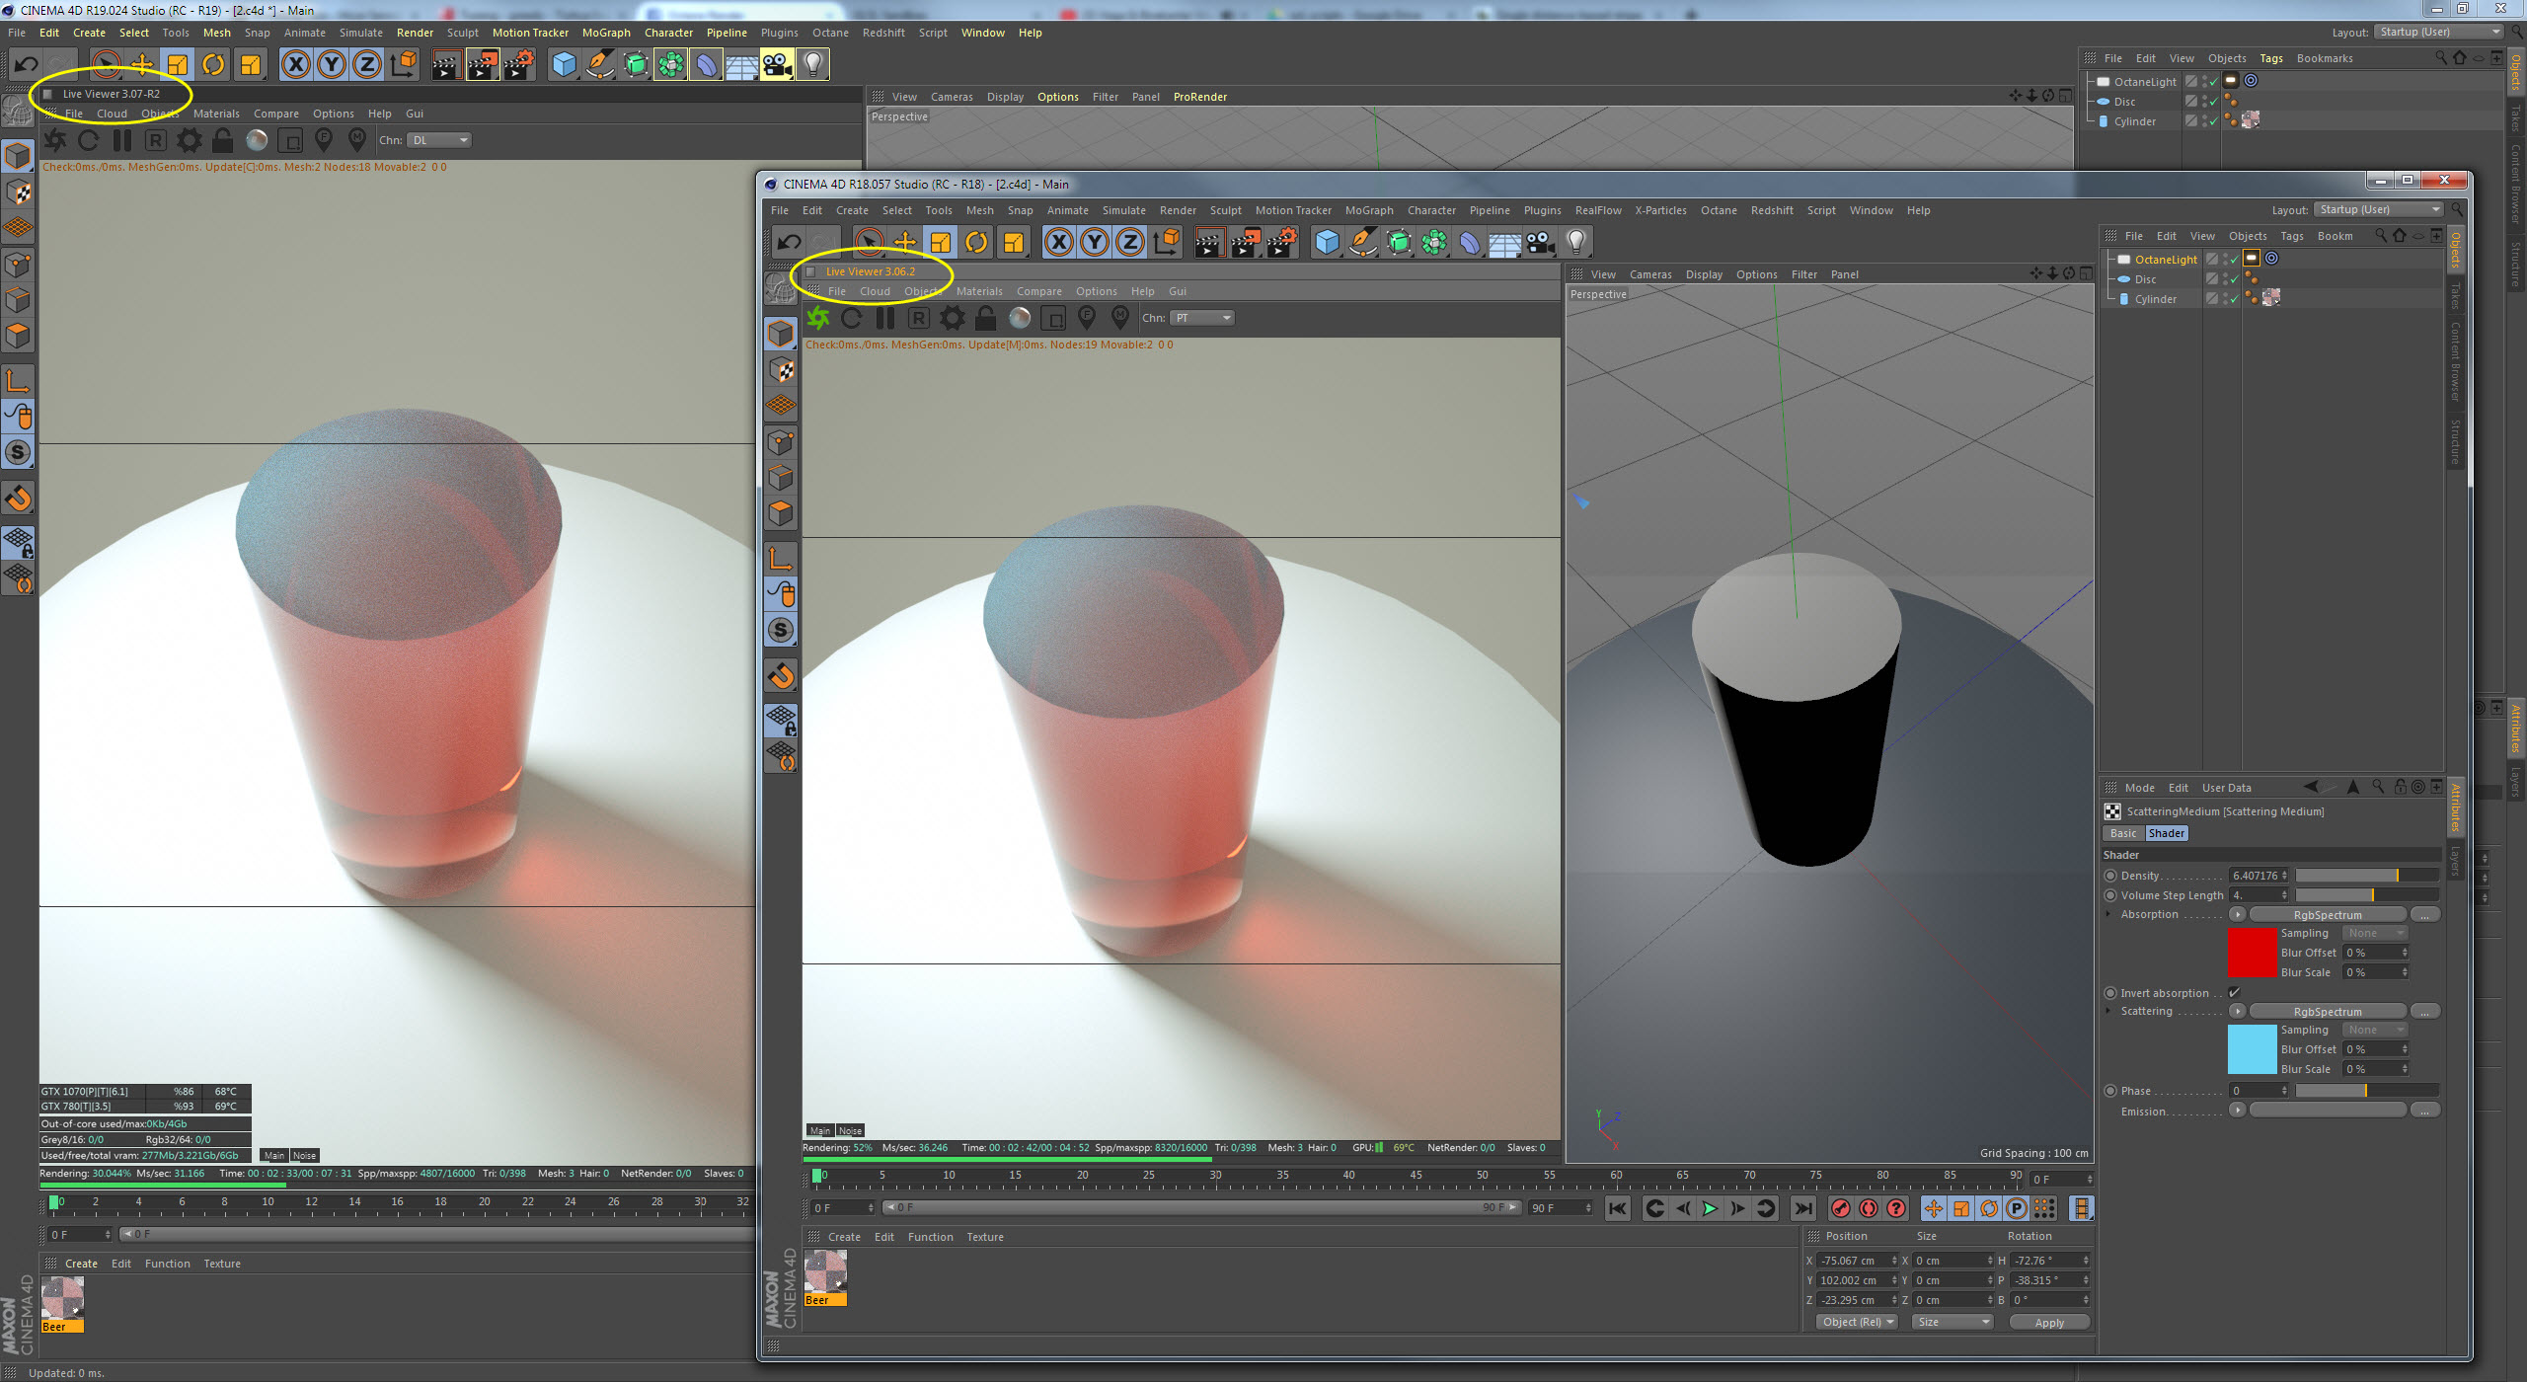The image size is (2527, 1382).
Task: Click the cube primitive icon in R19 toolbar
Action: point(564,65)
